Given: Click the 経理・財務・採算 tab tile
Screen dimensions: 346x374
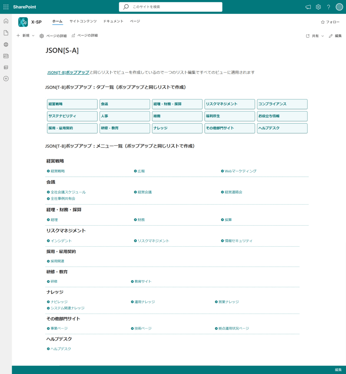Looking at the screenshot, I should [x=177, y=104].
